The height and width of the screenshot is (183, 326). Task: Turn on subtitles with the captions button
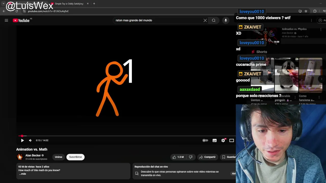pos(215,140)
